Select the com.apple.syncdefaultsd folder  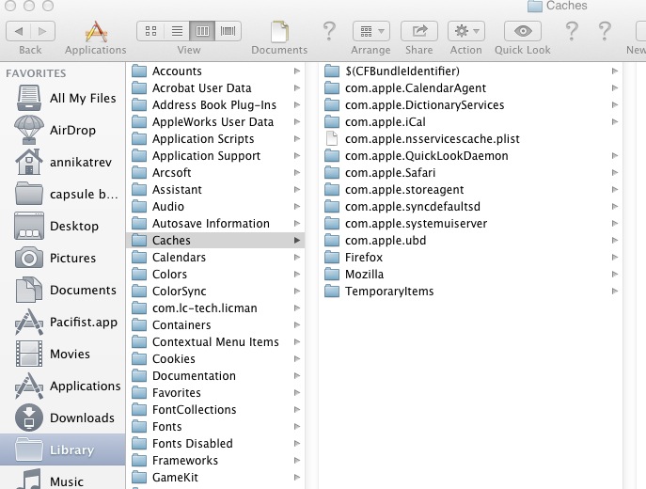coord(470,206)
